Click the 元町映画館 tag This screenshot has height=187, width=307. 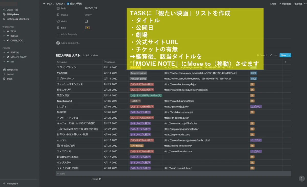click(137, 146)
